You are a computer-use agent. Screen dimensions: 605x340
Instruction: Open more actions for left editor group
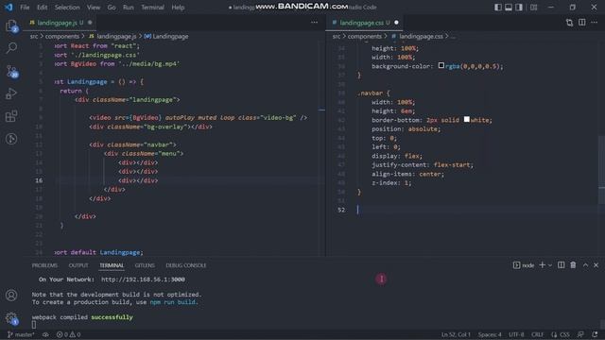315,23
